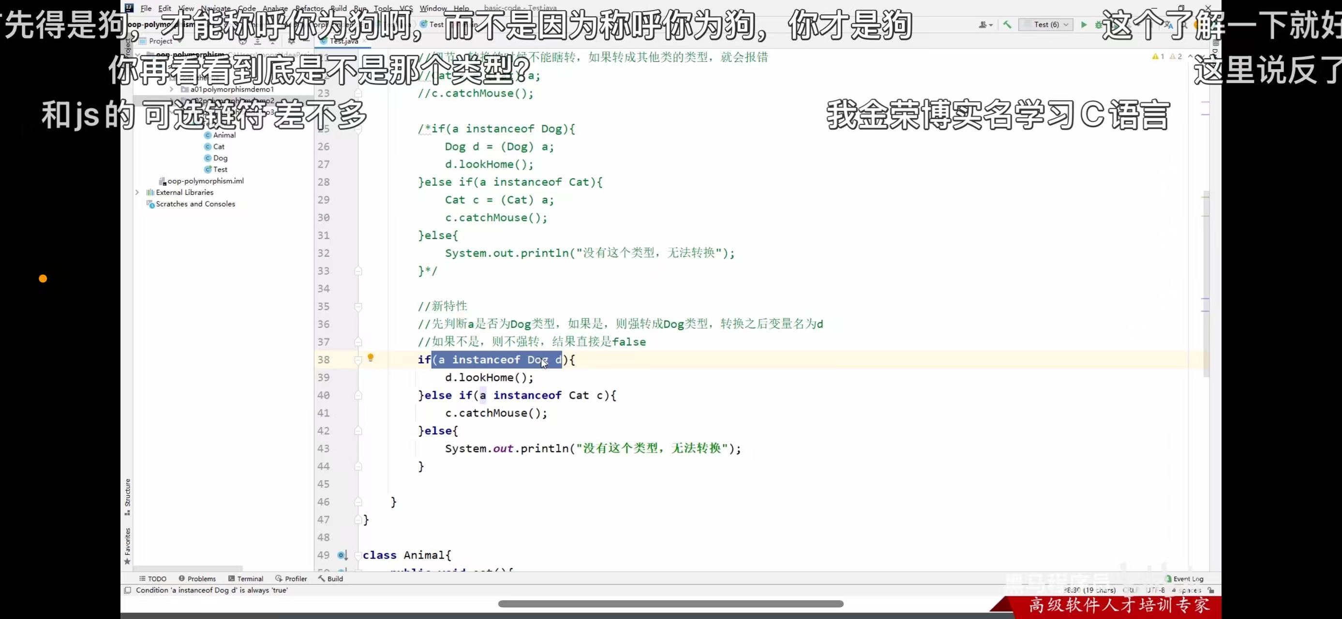Click the UTF-8 encoding in status bar
This screenshot has width=1342, height=619.
1155,590
